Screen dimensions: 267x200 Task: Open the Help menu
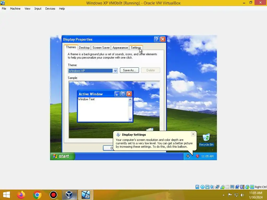[x=62, y=9]
